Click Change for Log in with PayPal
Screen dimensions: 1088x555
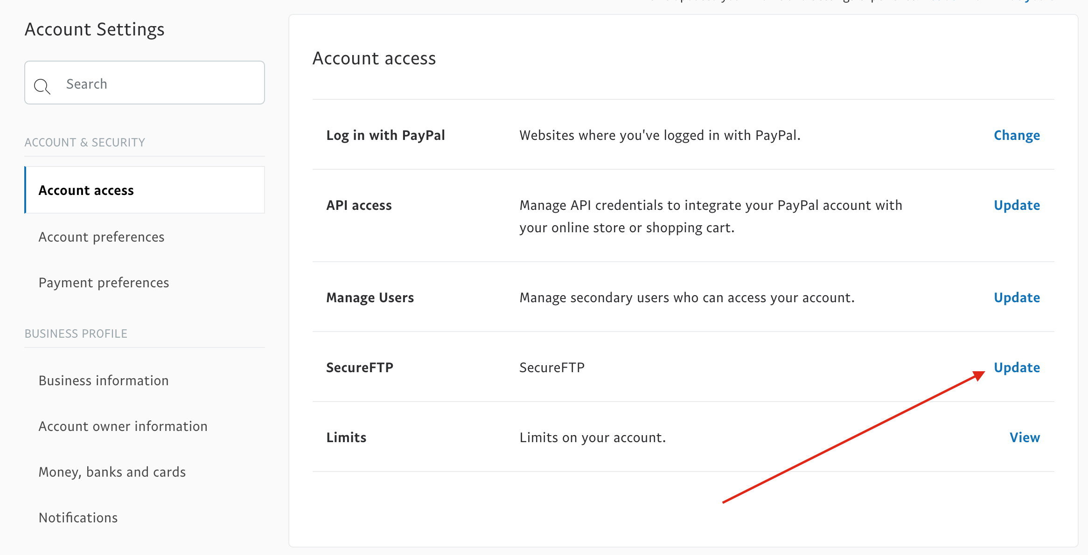1017,135
